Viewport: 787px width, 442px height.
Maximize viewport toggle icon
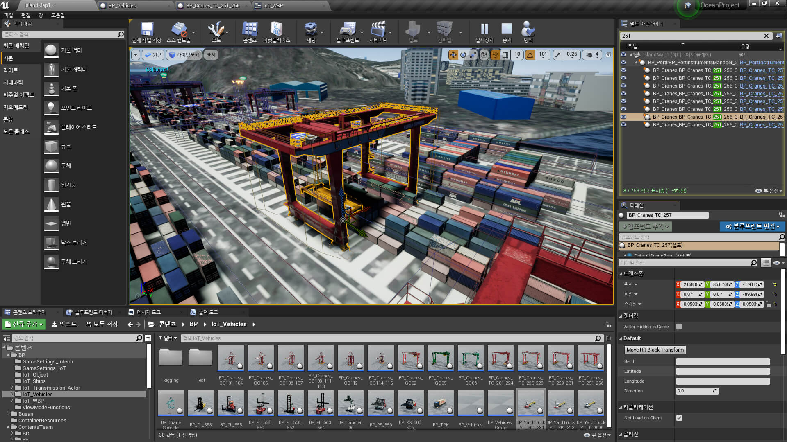pos(608,54)
